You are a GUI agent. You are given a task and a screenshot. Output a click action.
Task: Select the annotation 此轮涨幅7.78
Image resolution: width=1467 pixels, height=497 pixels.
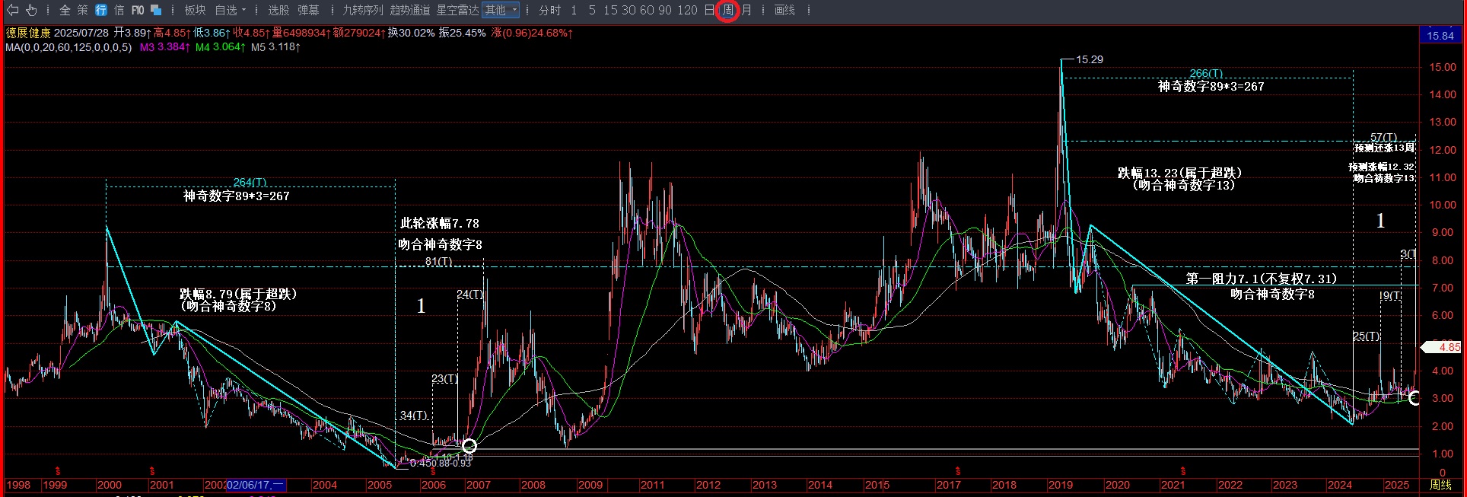[x=440, y=223]
